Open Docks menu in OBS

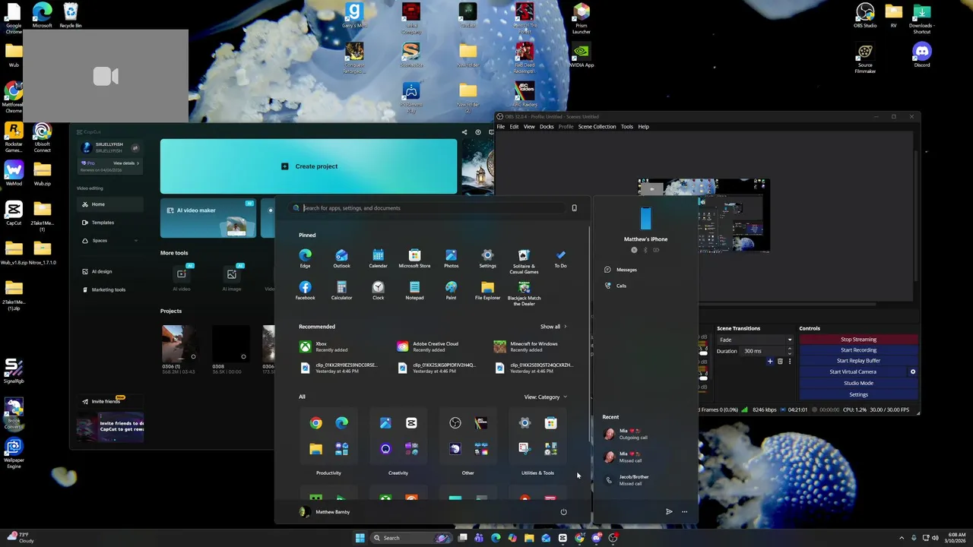click(547, 127)
